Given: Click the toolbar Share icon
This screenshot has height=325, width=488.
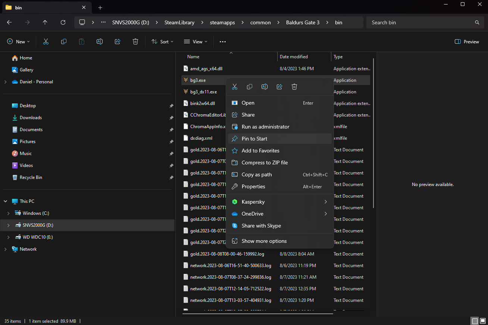Looking at the screenshot, I should tap(118, 41).
